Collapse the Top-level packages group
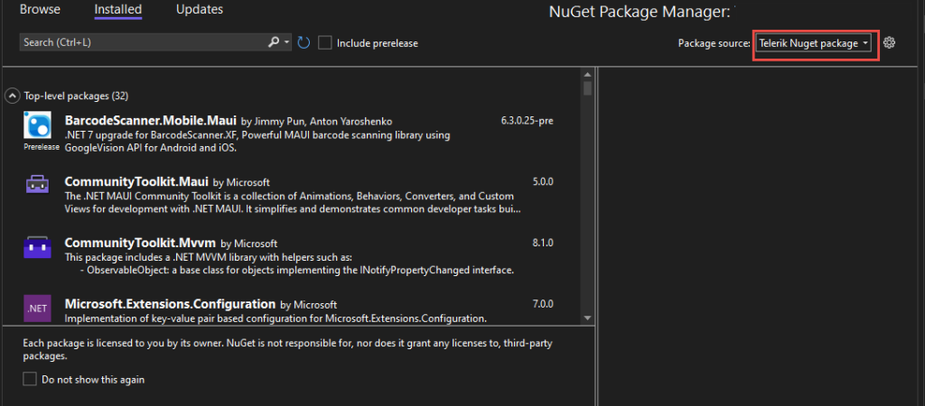This screenshot has width=925, height=406. pos(13,95)
